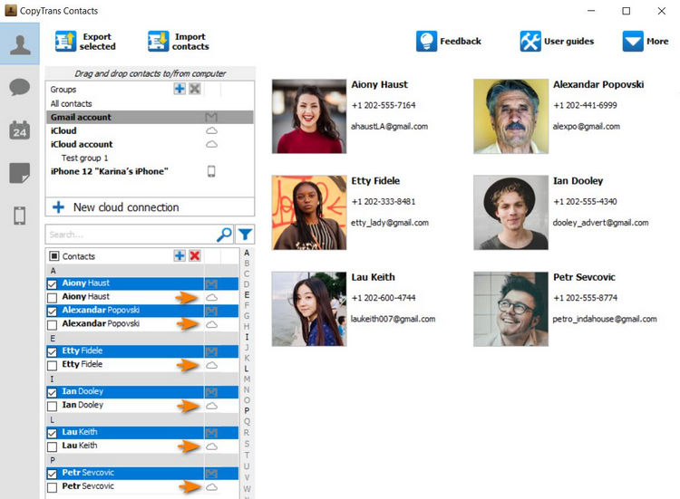The image size is (680, 499).
Task: Jump to letter P in alphabet index
Action: 247,410
